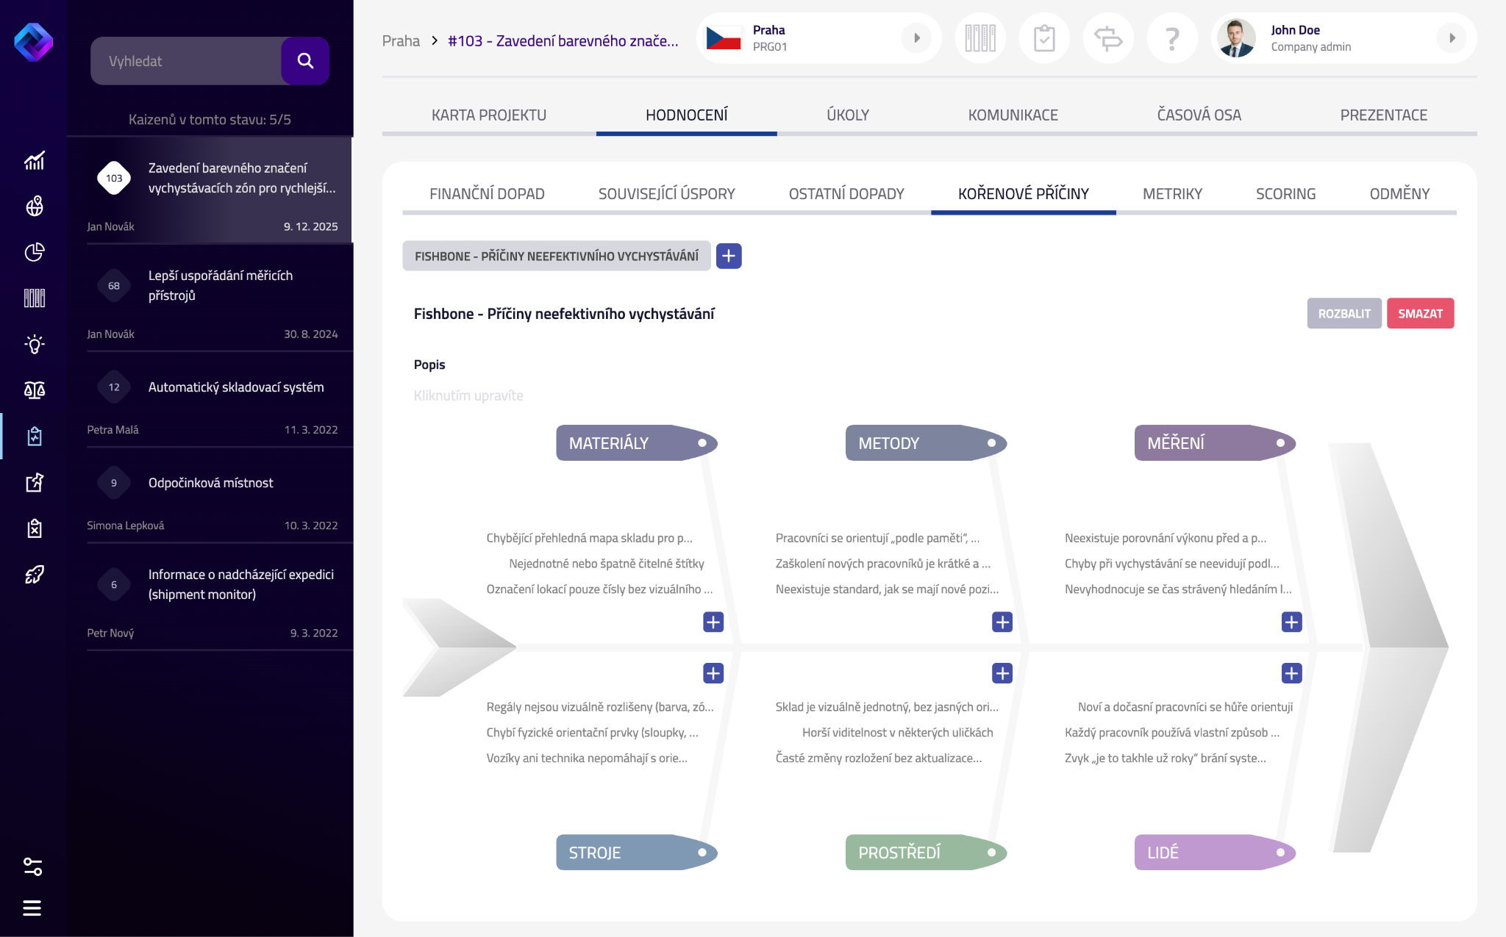The image size is (1506, 937).
Task: Click the search magnifier button
Action: click(305, 61)
